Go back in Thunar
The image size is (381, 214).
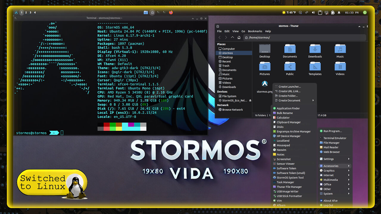point(220,37)
